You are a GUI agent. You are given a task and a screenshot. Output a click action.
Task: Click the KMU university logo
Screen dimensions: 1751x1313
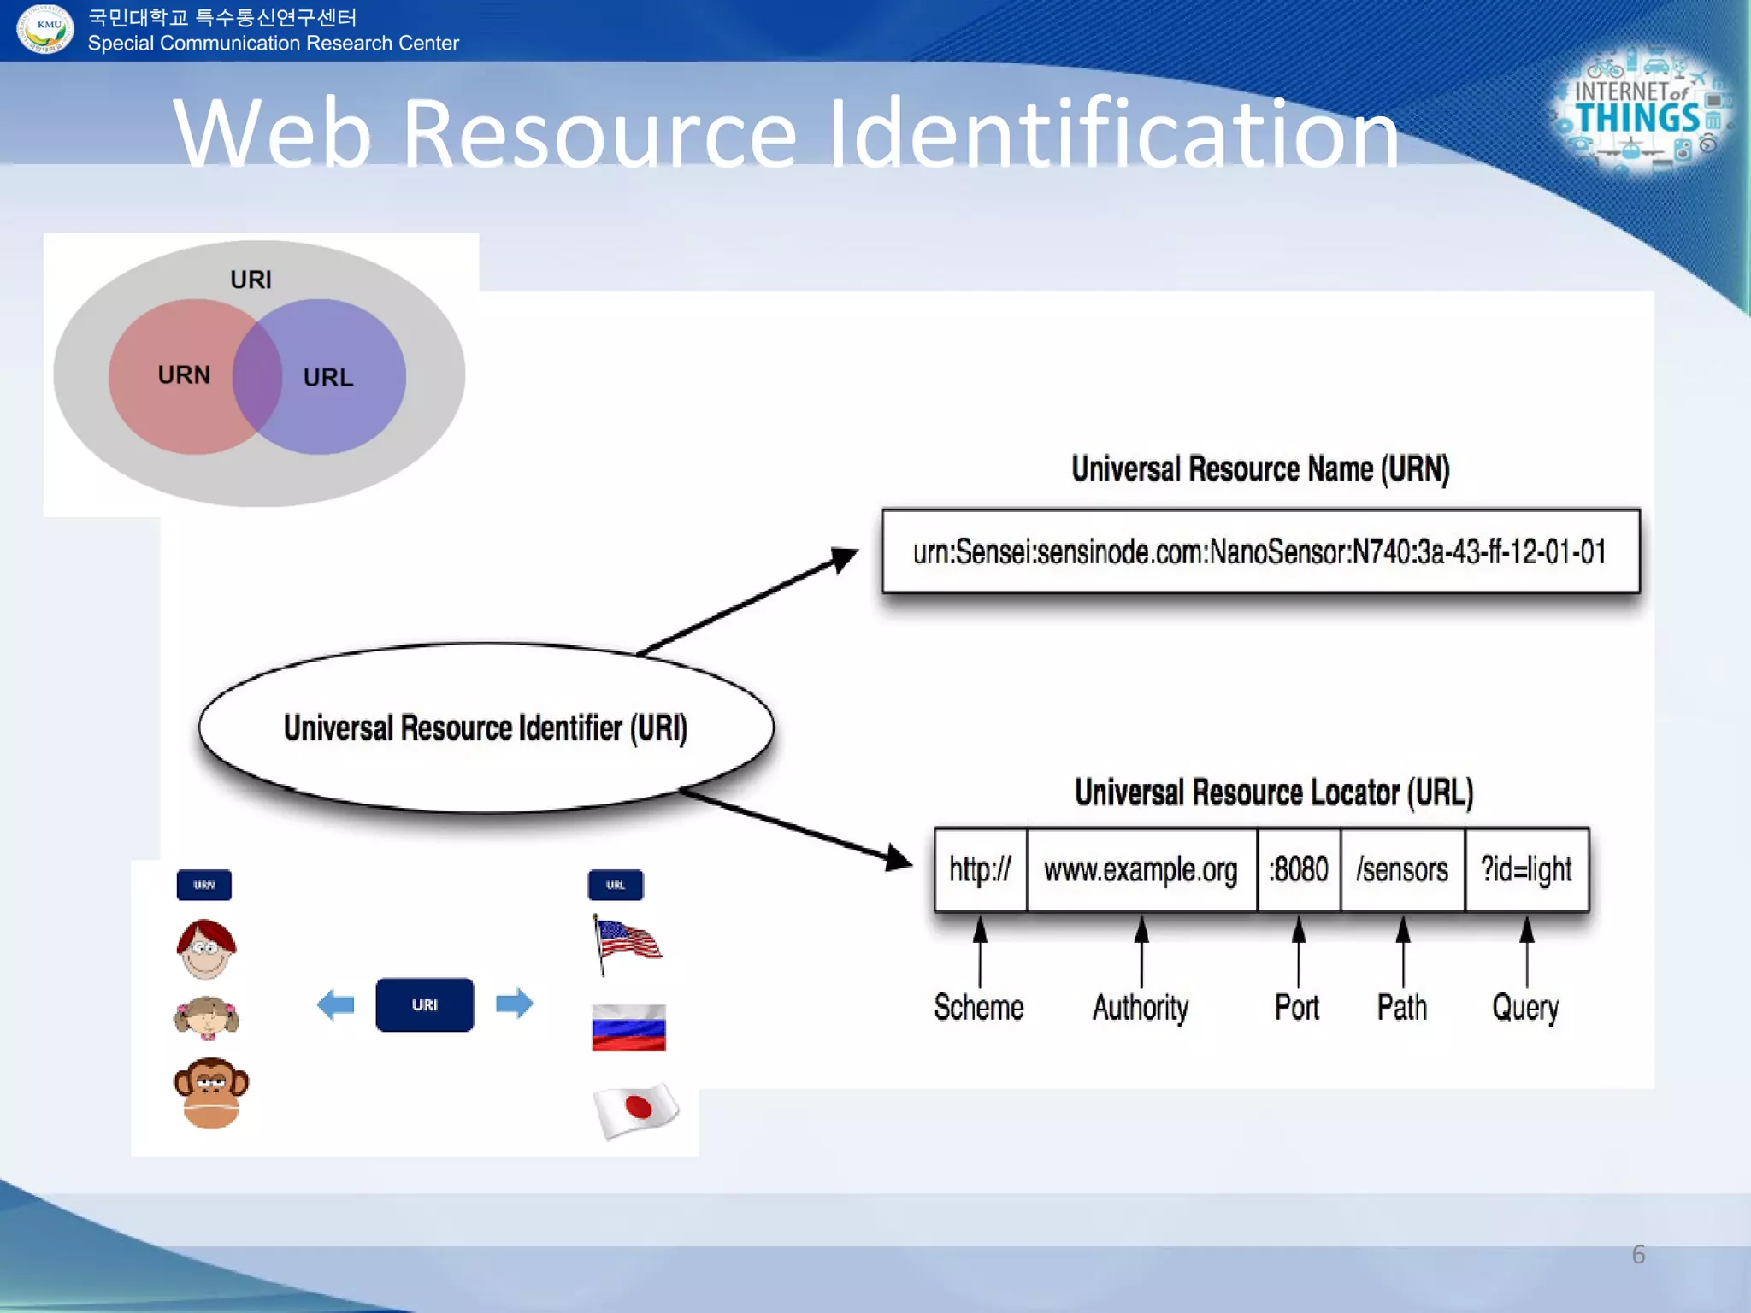point(46,28)
